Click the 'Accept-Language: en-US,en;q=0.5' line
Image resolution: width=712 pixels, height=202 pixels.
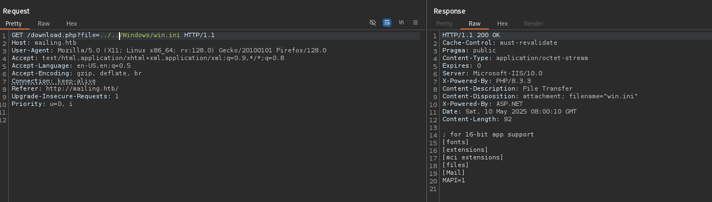click(71, 66)
